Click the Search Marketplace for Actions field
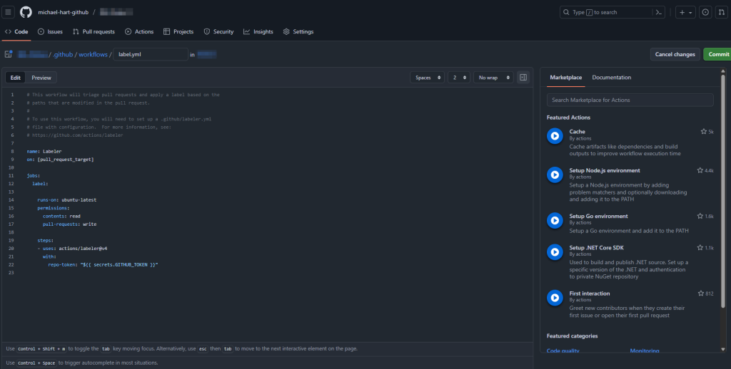Viewport: 731px width, 369px height. click(x=630, y=100)
